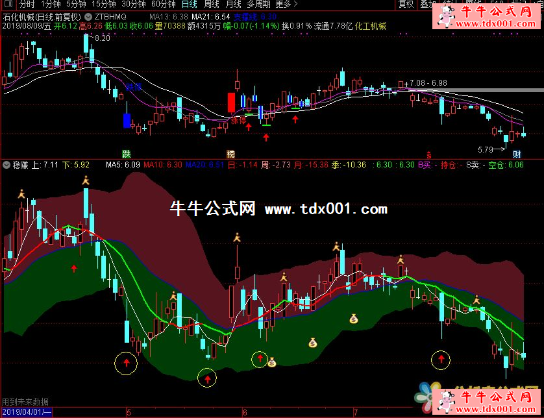Click the MA13 value label
Screen dimensions: 544x418
[x=169, y=17]
